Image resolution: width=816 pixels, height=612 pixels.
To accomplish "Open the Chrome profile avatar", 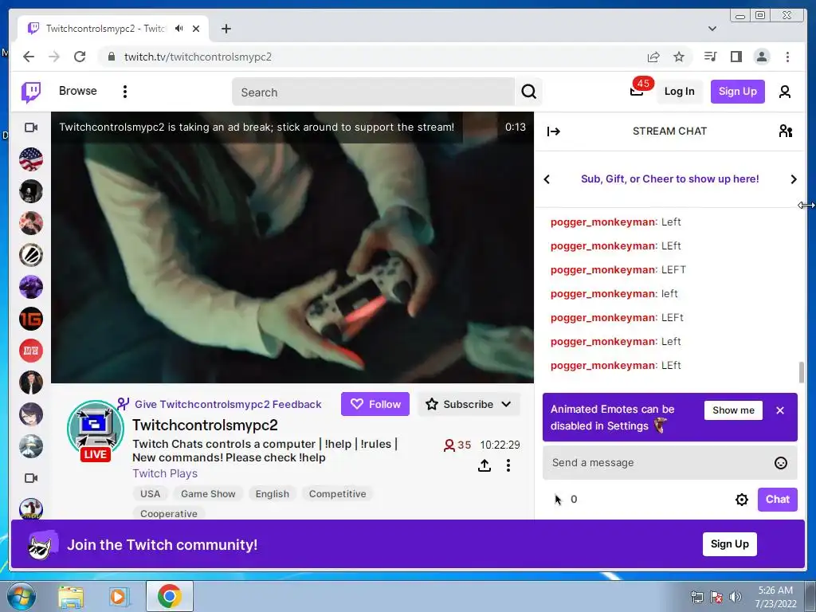I will coord(762,57).
